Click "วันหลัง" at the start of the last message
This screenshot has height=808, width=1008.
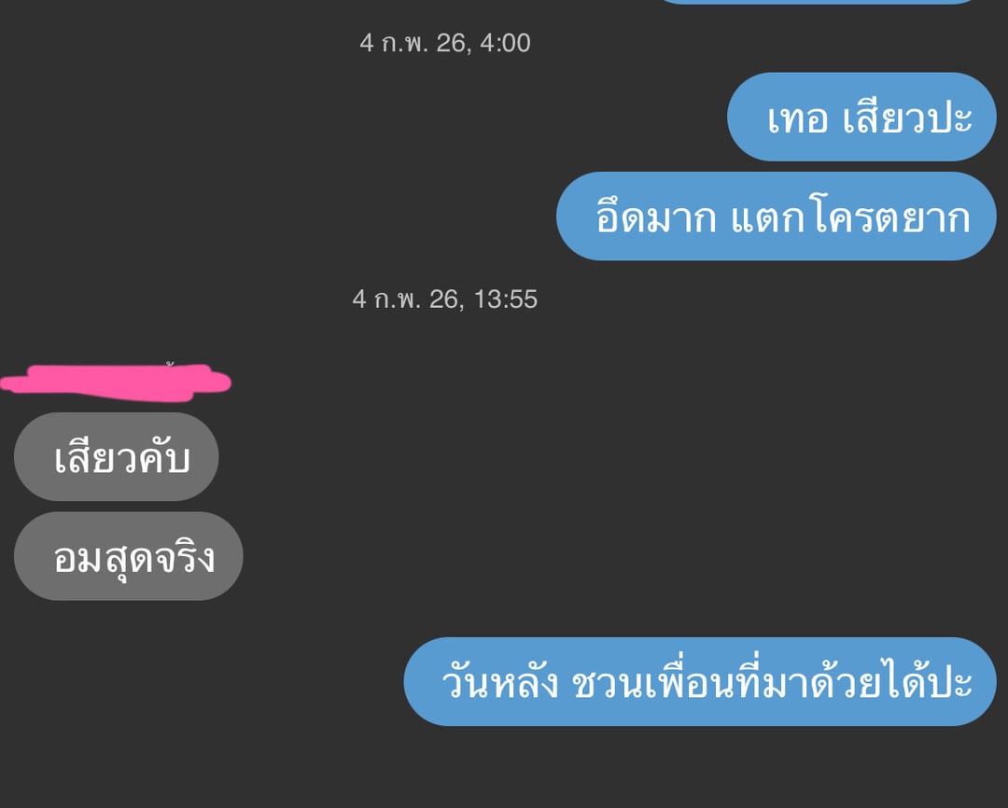[500, 683]
